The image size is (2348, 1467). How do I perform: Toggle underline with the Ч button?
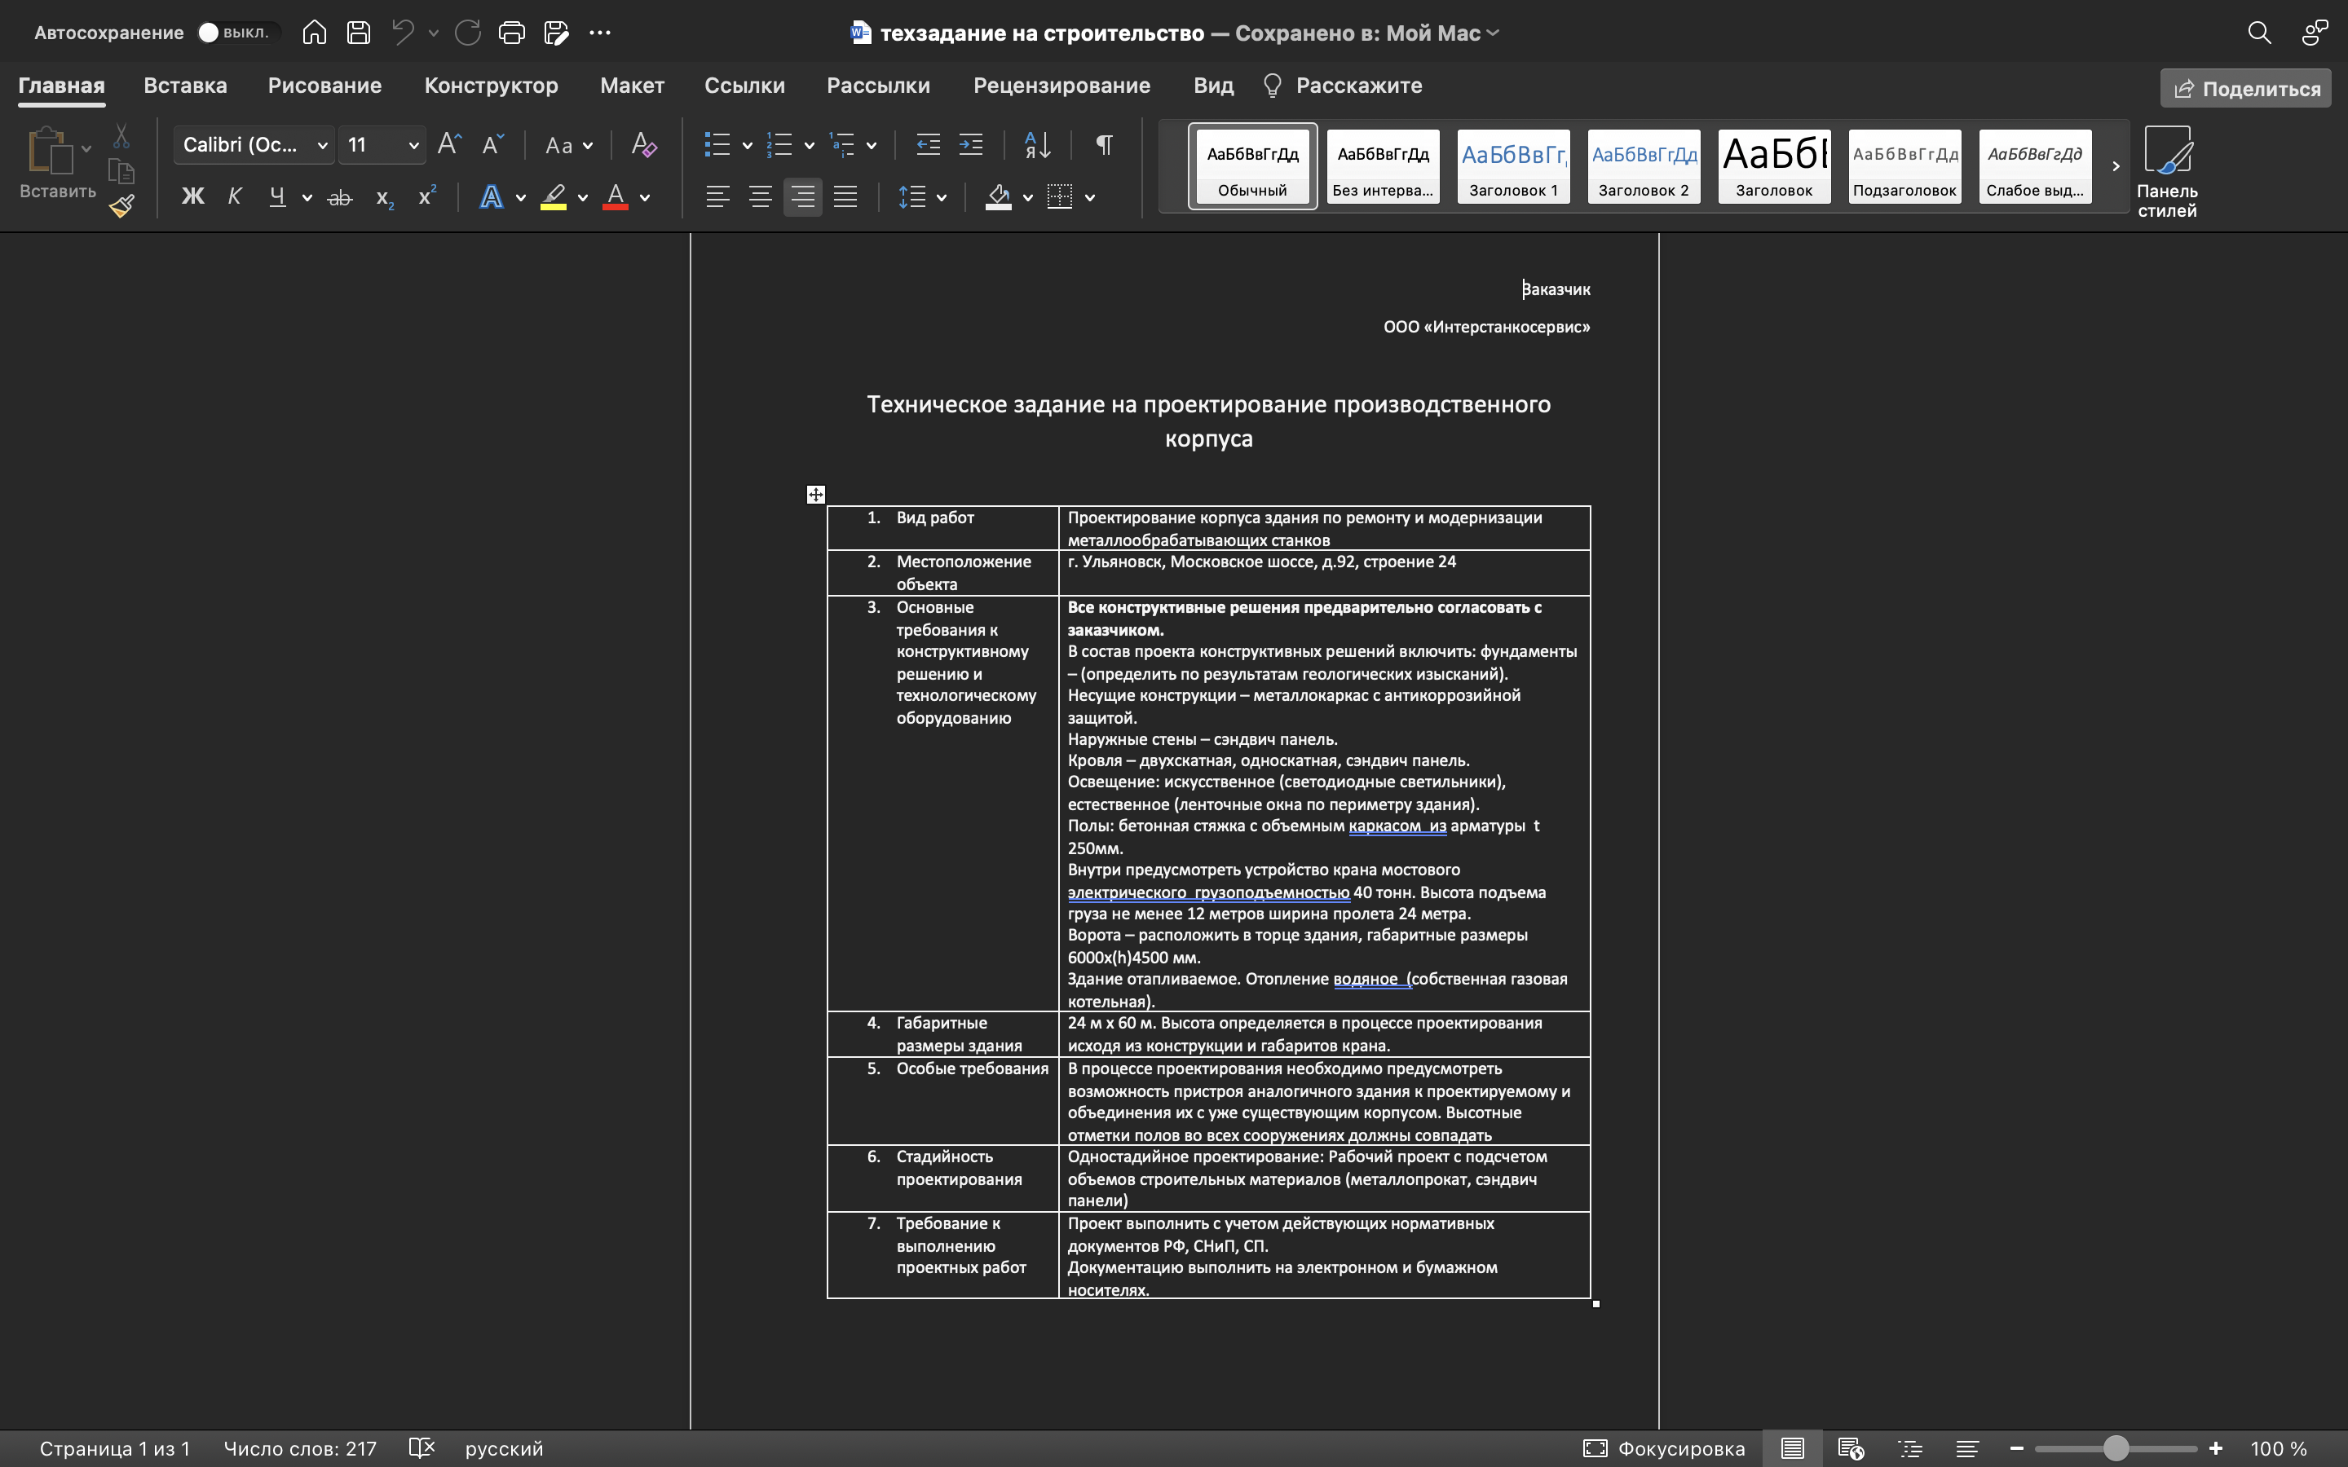point(277,197)
